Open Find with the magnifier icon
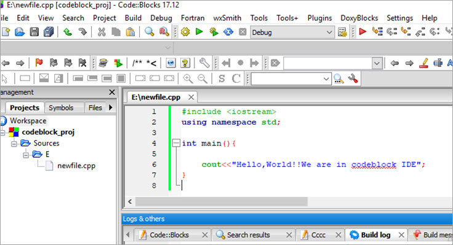The height and width of the screenshot is (245, 453). click(x=150, y=32)
